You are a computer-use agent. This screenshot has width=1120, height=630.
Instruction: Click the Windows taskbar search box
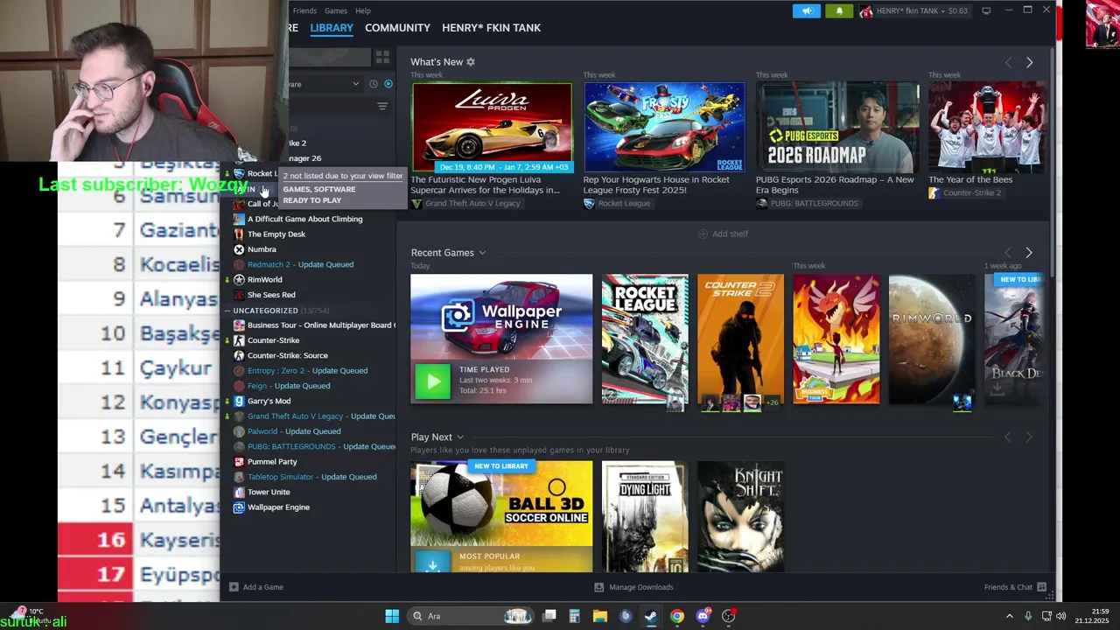coord(471,616)
